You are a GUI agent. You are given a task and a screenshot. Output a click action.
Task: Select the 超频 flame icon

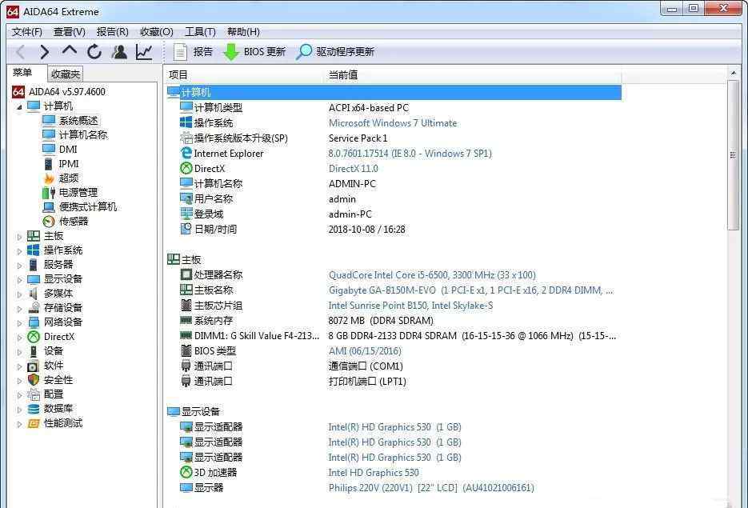[49, 178]
